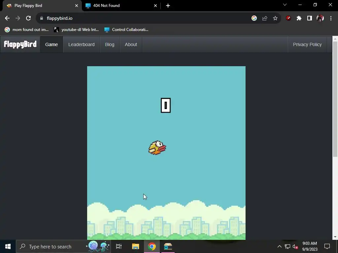Click the Chrome taskbar icon

coord(152,246)
